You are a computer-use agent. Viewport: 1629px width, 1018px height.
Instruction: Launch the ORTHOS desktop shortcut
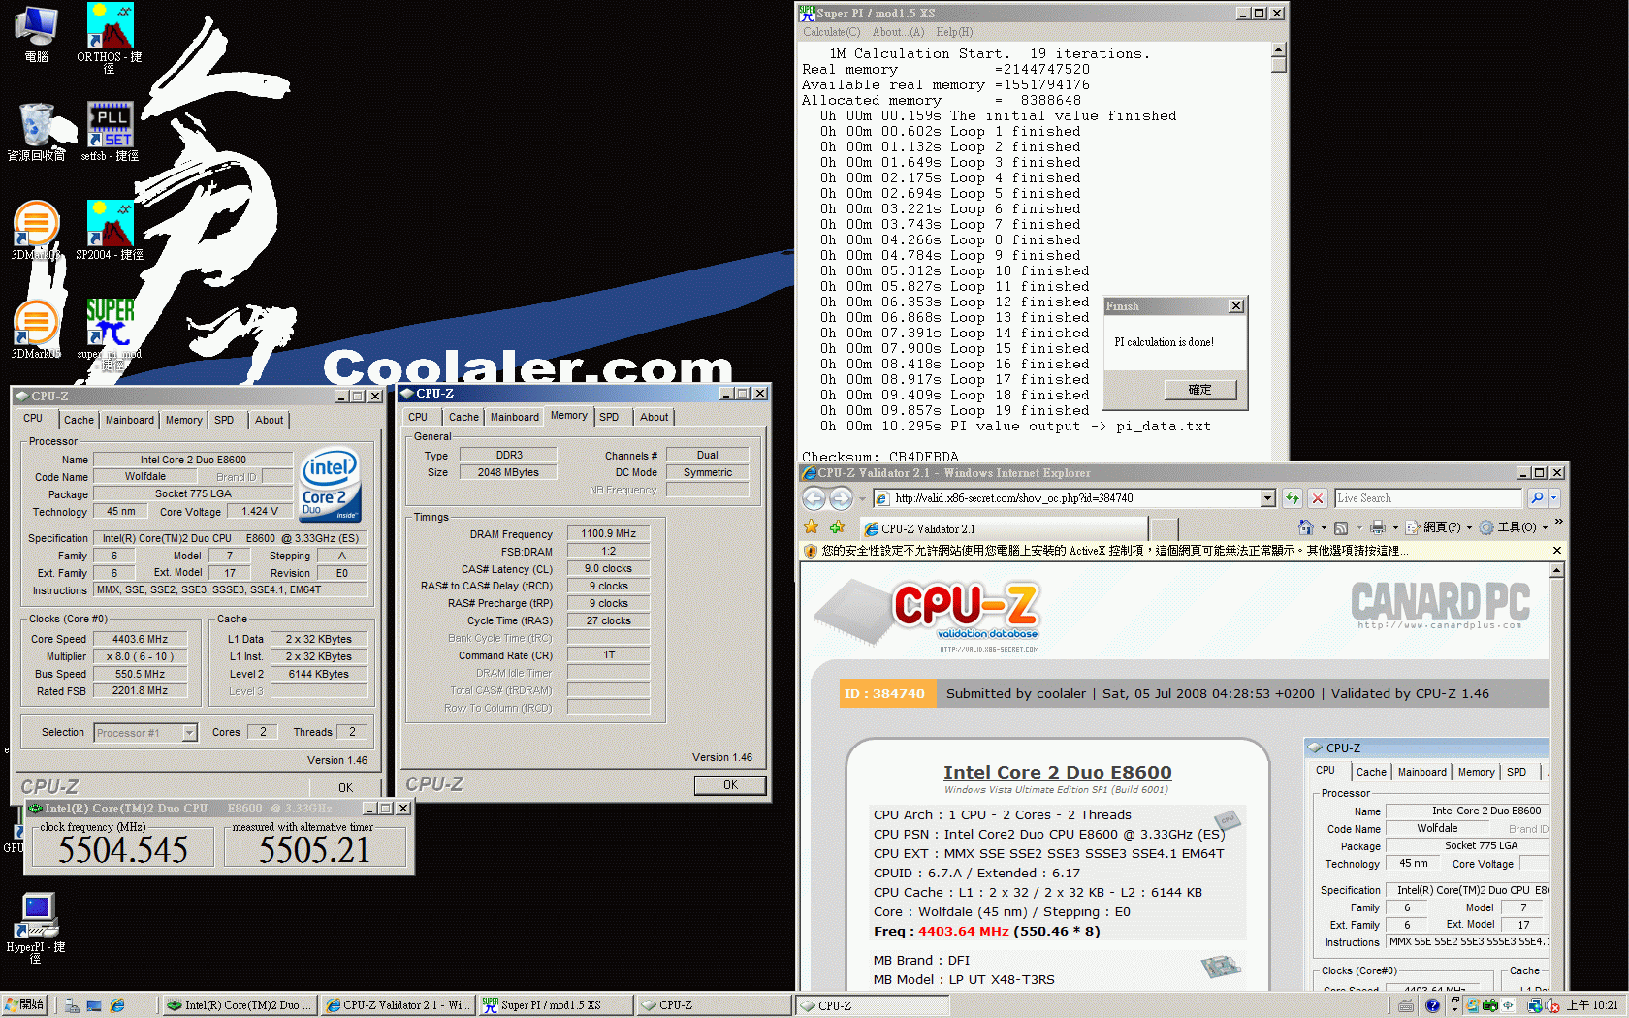[x=109, y=29]
